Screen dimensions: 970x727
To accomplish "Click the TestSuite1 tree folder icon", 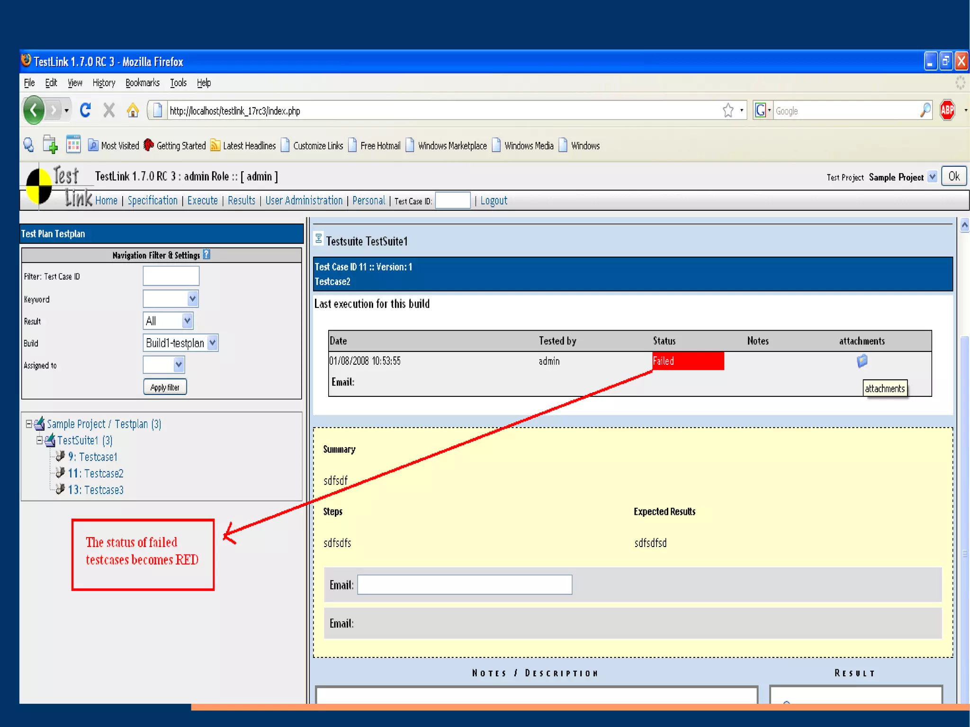I will point(50,440).
